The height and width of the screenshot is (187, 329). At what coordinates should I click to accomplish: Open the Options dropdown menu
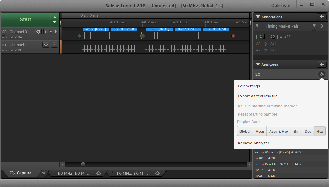[x=281, y=6]
